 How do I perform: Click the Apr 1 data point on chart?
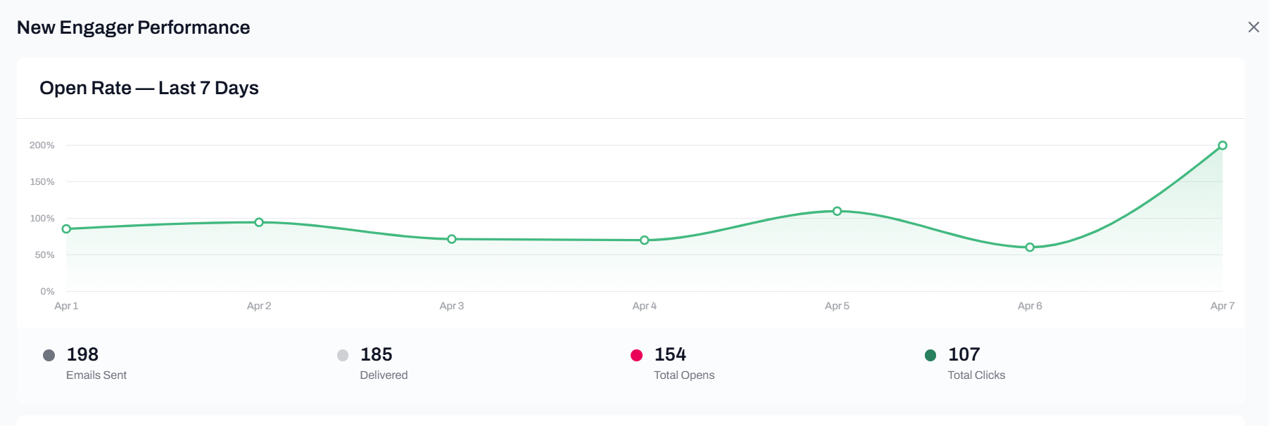(66, 229)
